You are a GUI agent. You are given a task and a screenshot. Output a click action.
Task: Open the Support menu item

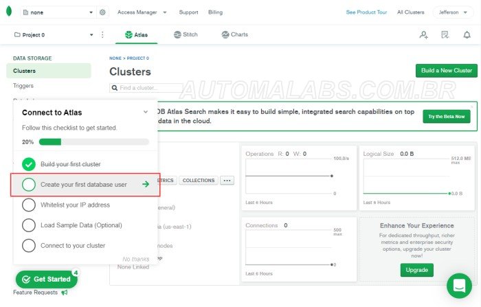188,12
